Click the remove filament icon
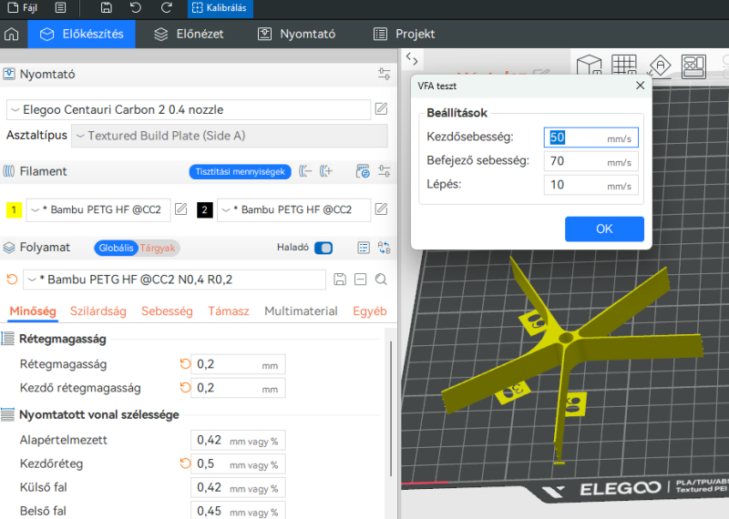The height and width of the screenshot is (519, 729). 305,171
